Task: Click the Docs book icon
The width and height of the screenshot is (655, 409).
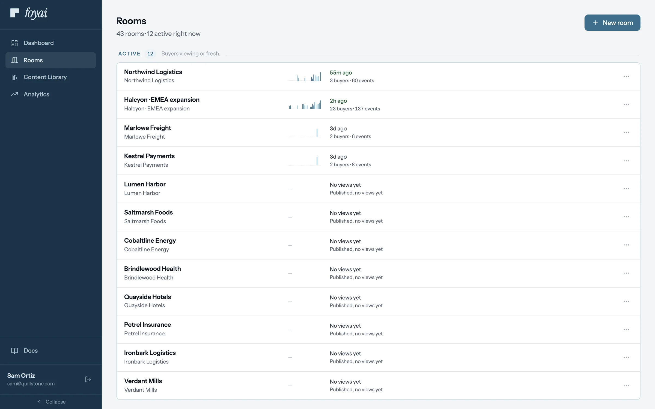Action: [14, 351]
